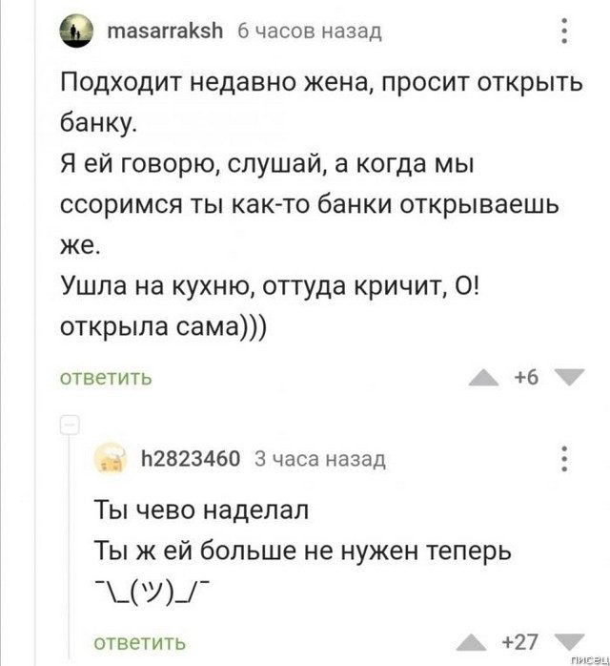Image resolution: width=610 pixels, height=666 pixels.
Task: Open three-dots menu on h2823460's reply
Action: [x=563, y=460]
